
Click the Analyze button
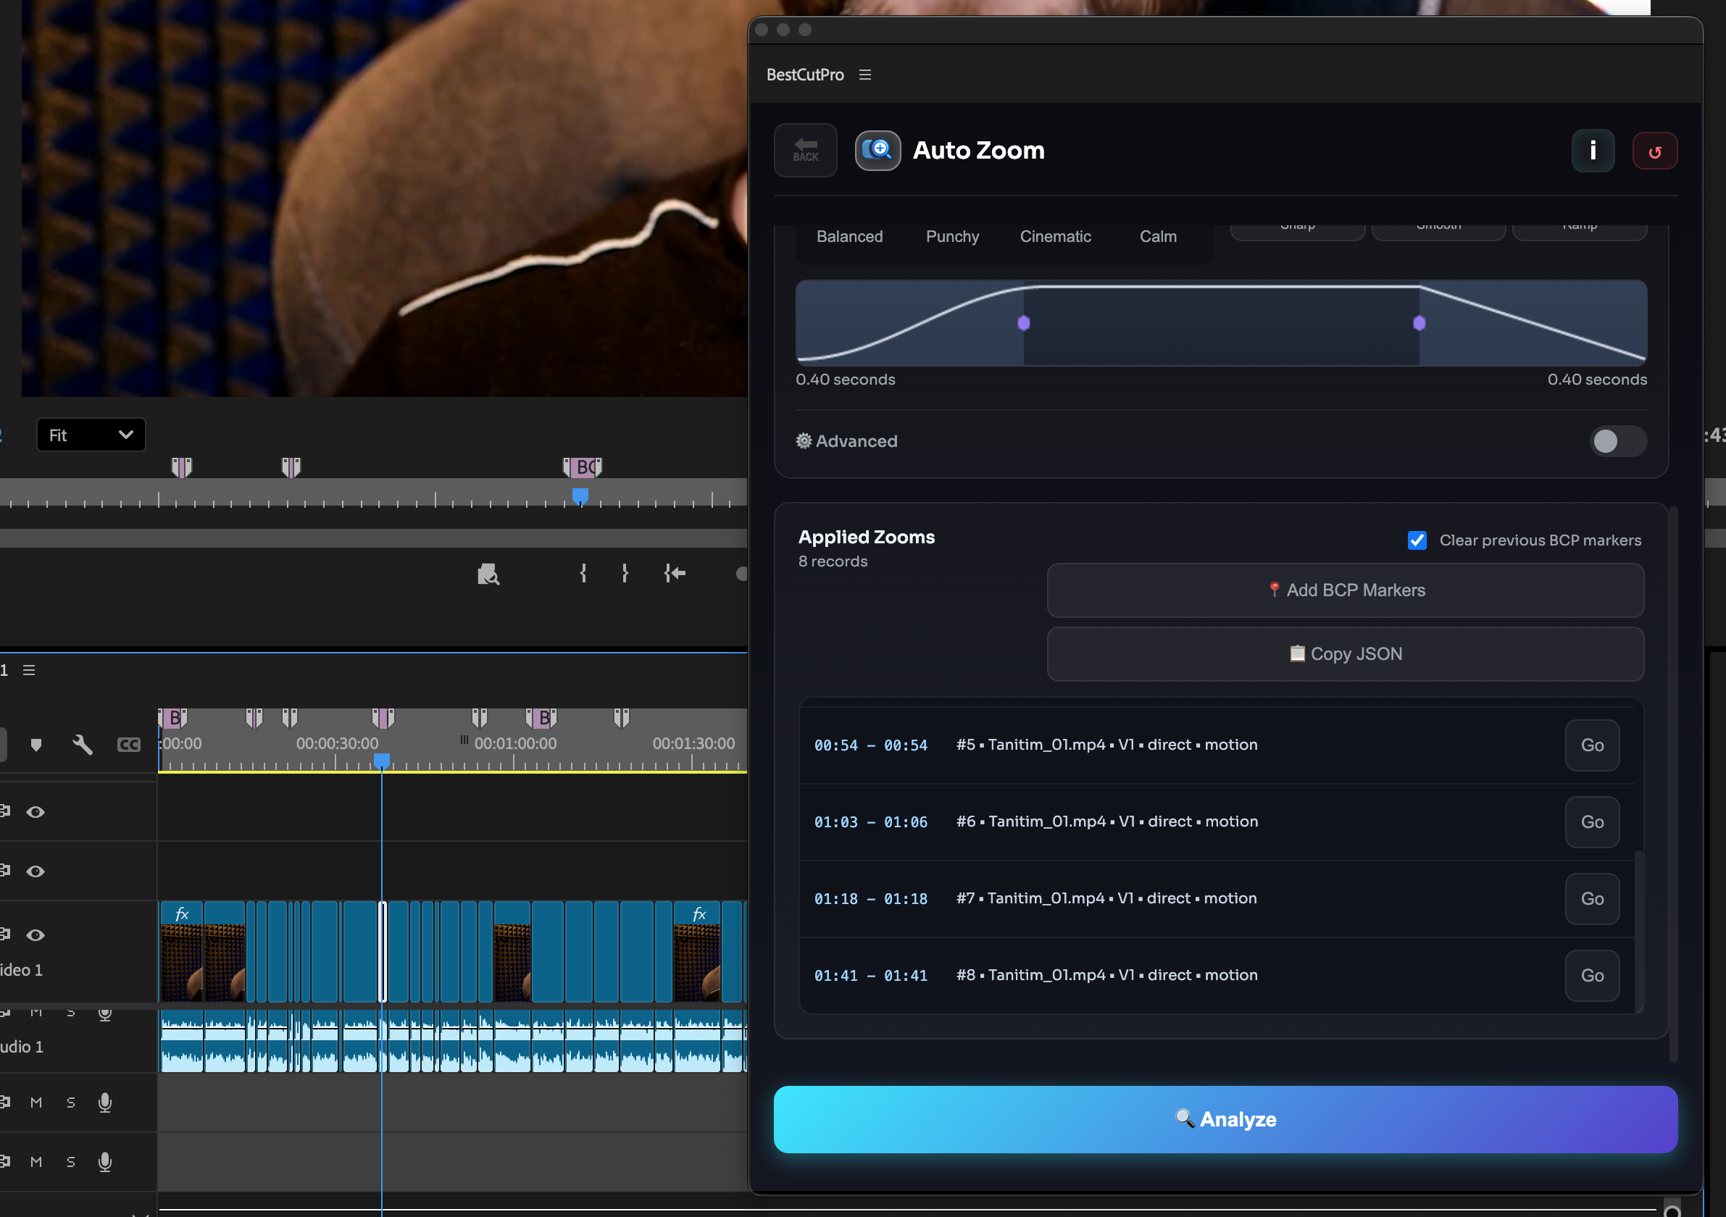pos(1225,1119)
